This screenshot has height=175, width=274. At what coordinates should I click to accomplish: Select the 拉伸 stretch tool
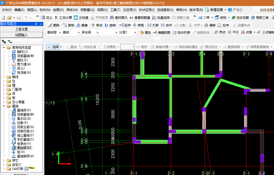(223, 25)
